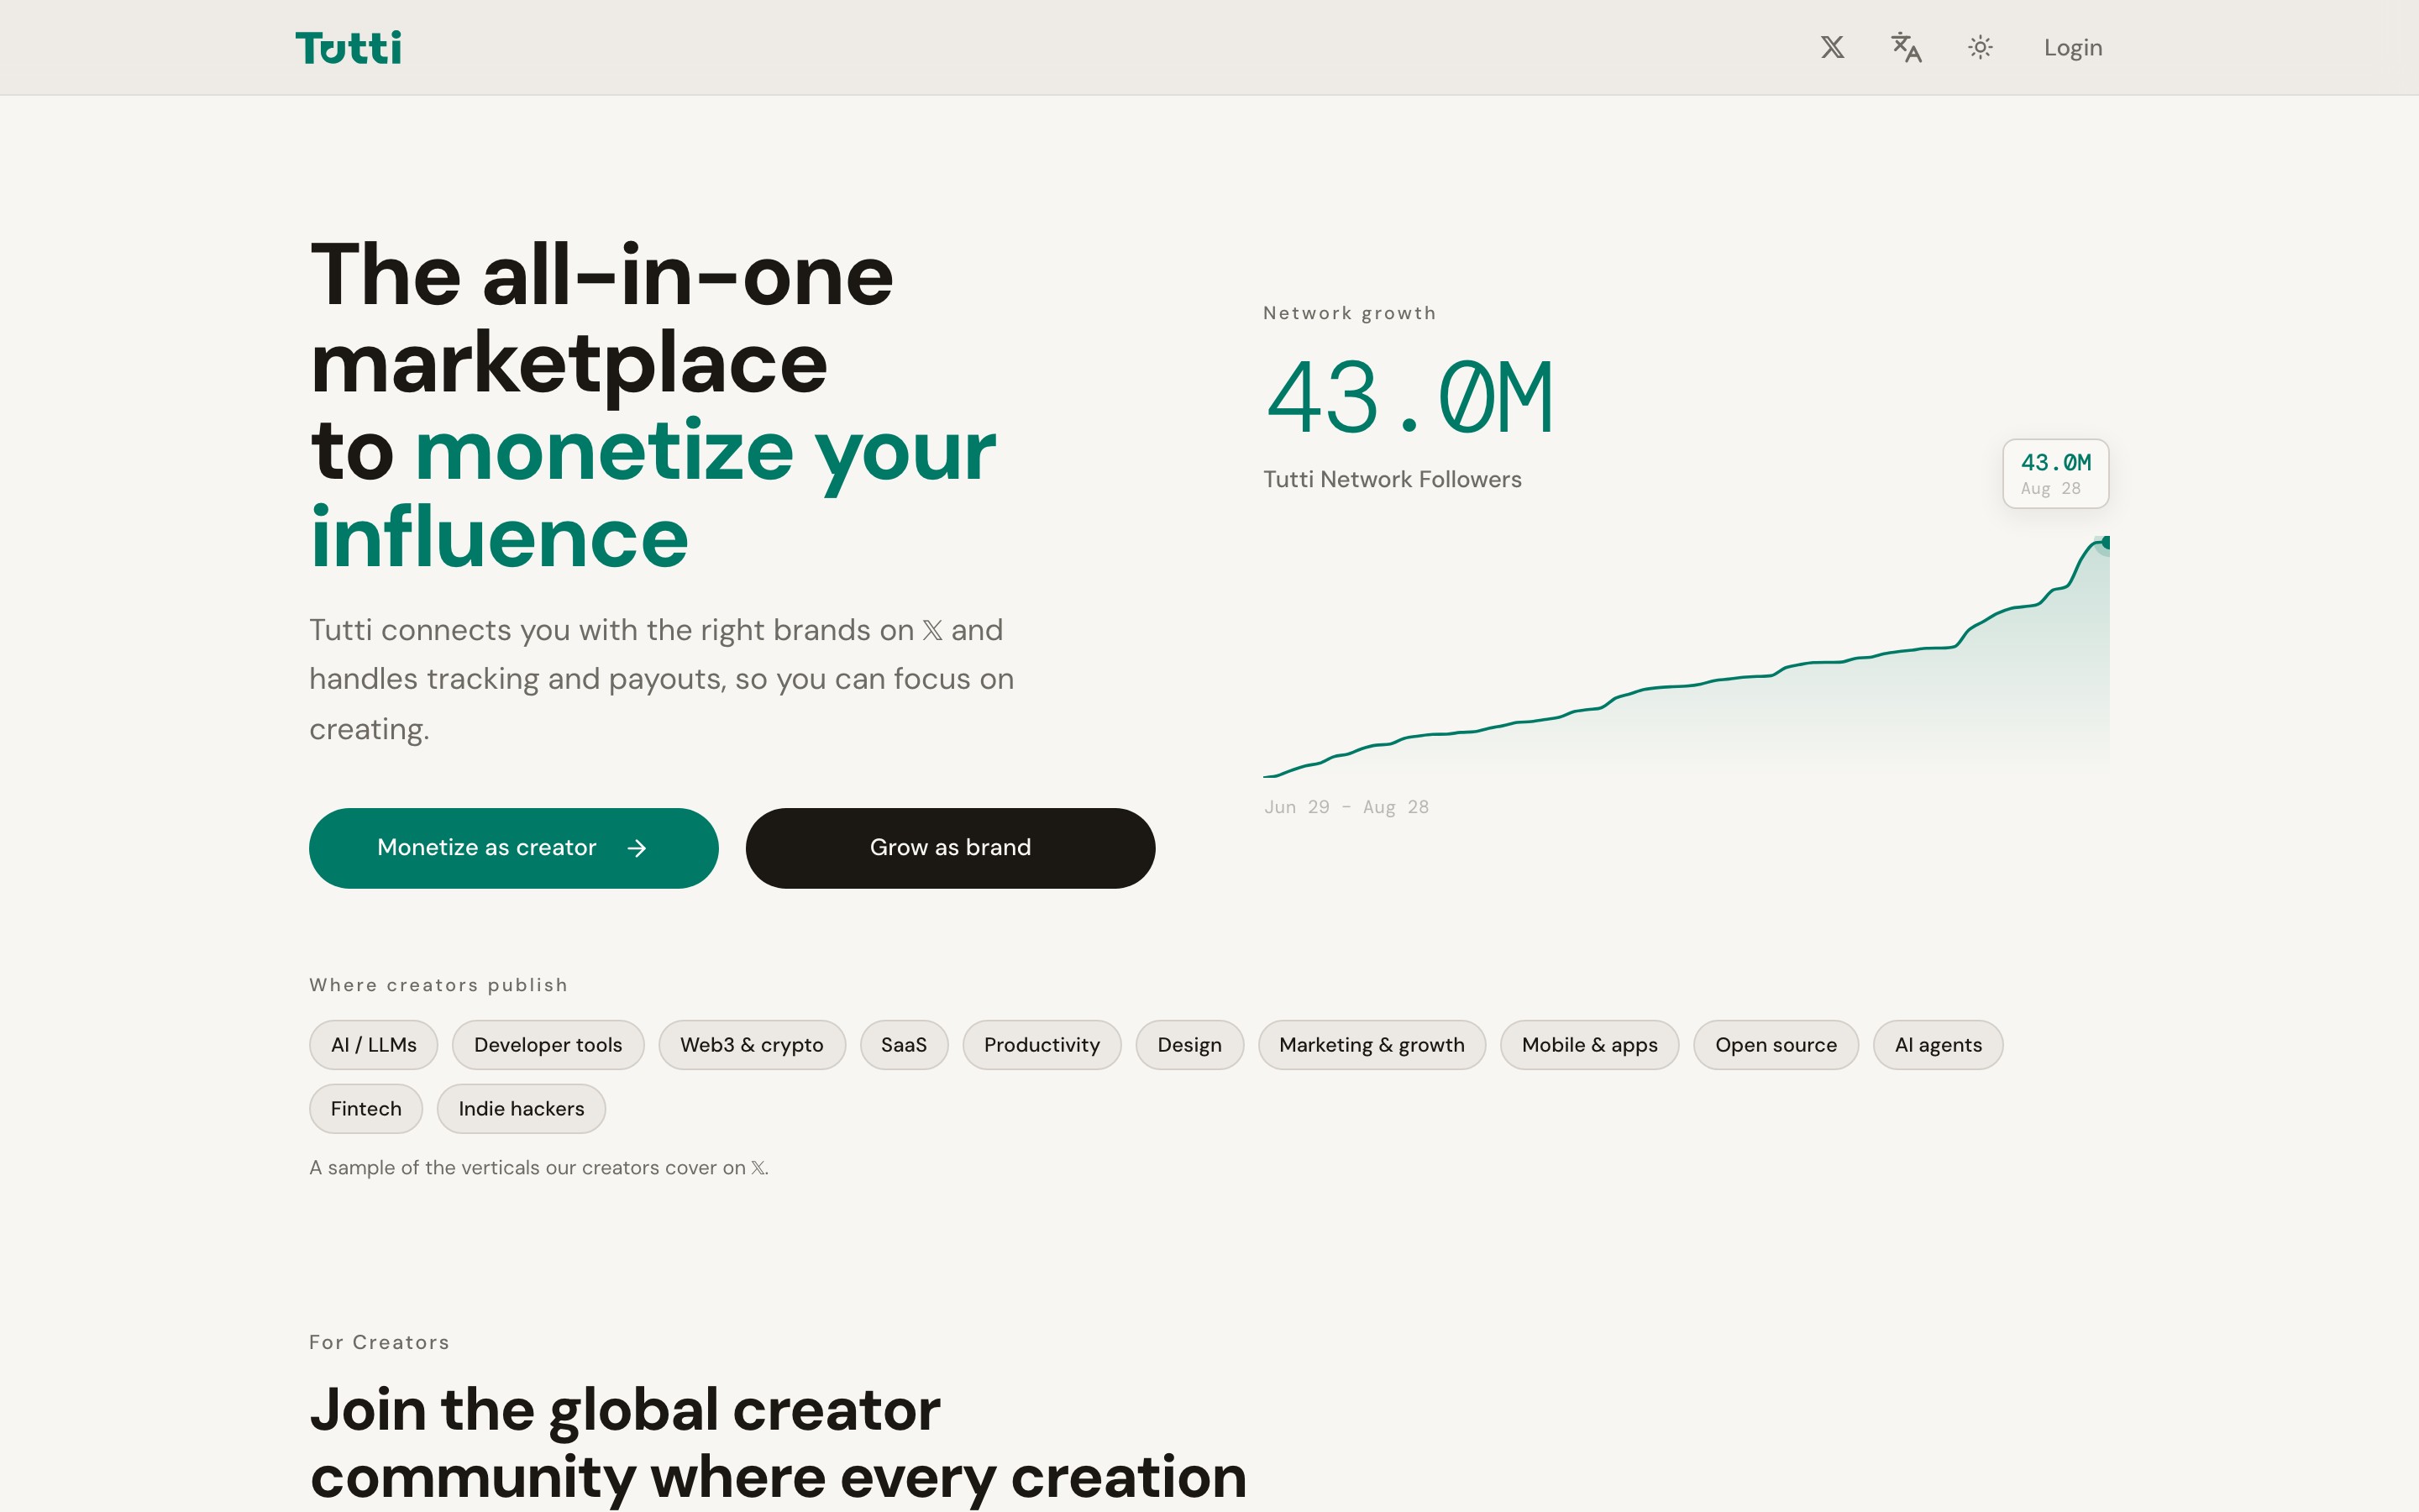
Task: Click Grow as brand button
Action: (x=951, y=848)
